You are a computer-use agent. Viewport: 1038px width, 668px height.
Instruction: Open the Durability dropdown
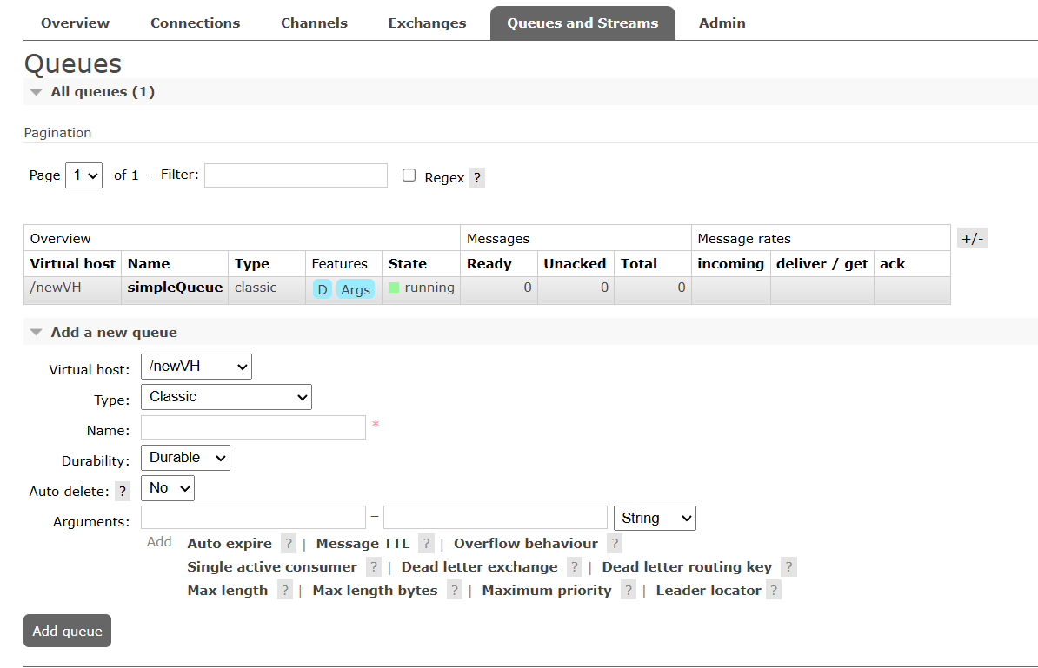pyautogui.click(x=186, y=458)
